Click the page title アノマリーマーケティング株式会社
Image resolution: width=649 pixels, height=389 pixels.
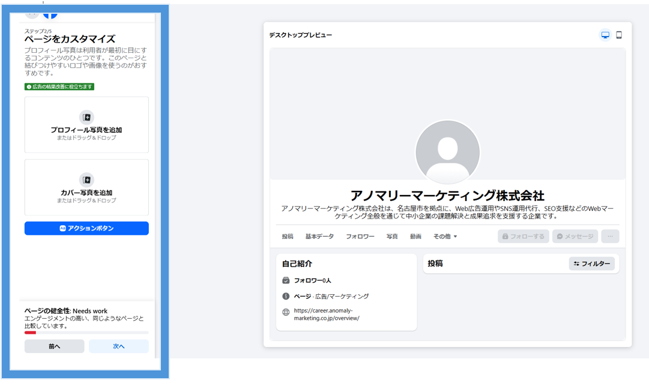(447, 196)
